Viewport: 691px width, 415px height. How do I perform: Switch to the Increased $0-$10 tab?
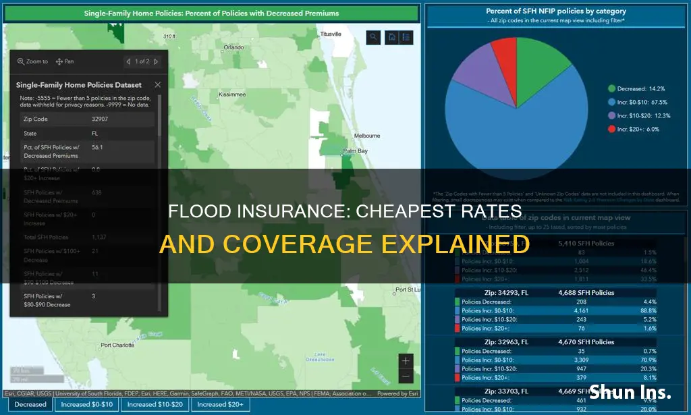pos(87,404)
